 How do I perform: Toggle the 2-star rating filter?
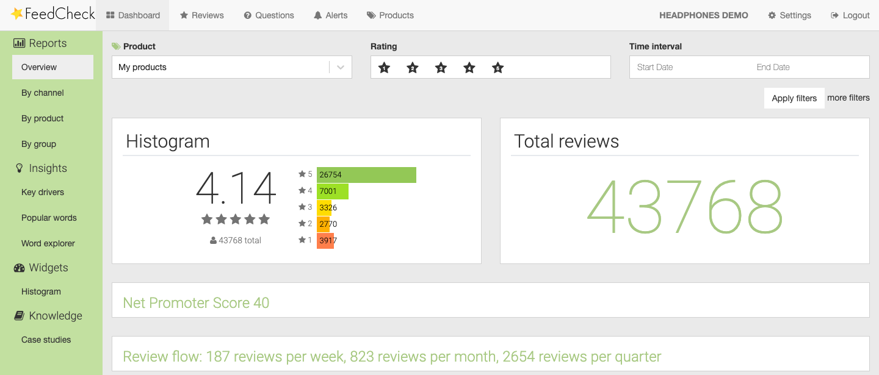[x=413, y=68]
